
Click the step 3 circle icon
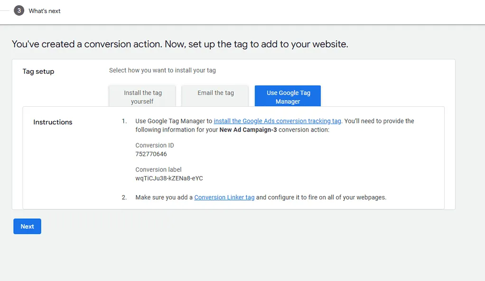click(x=19, y=10)
